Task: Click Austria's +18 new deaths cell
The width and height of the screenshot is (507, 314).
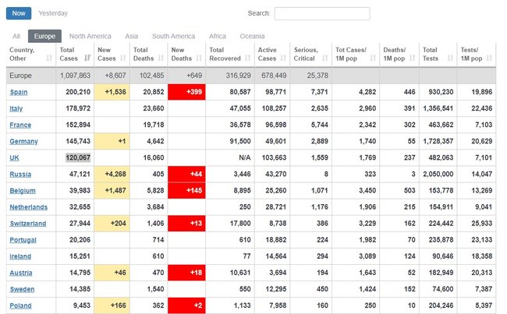Action: coord(186,273)
